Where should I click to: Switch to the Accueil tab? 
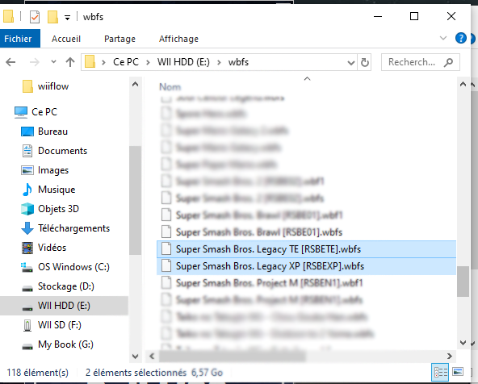[x=66, y=39]
